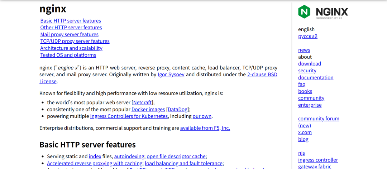
Task: Go to the download page
Action: (310, 64)
